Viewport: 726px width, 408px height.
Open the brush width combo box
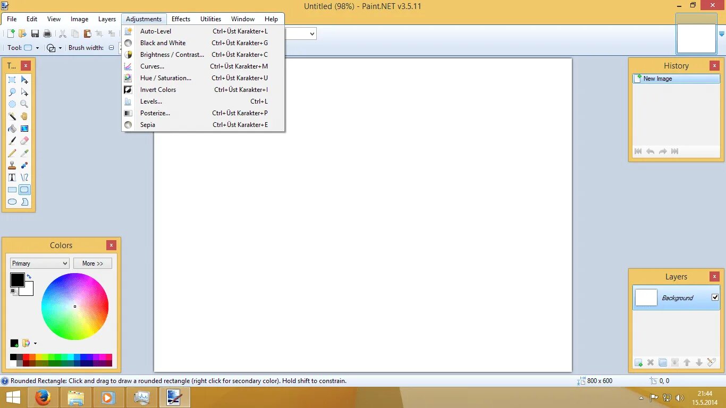tap(121, 48)
